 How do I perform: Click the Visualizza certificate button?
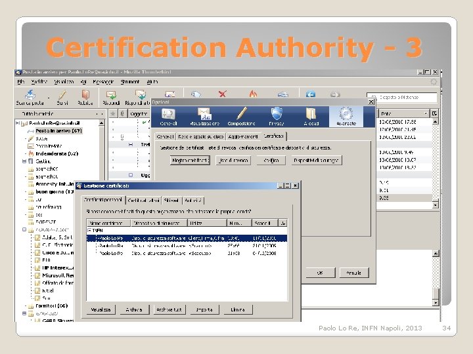101,309
